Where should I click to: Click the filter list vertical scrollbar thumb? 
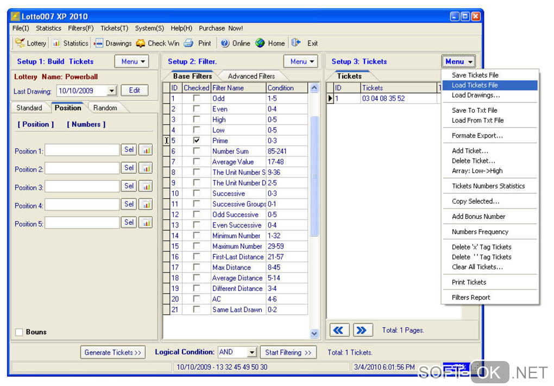click(314, 176)
